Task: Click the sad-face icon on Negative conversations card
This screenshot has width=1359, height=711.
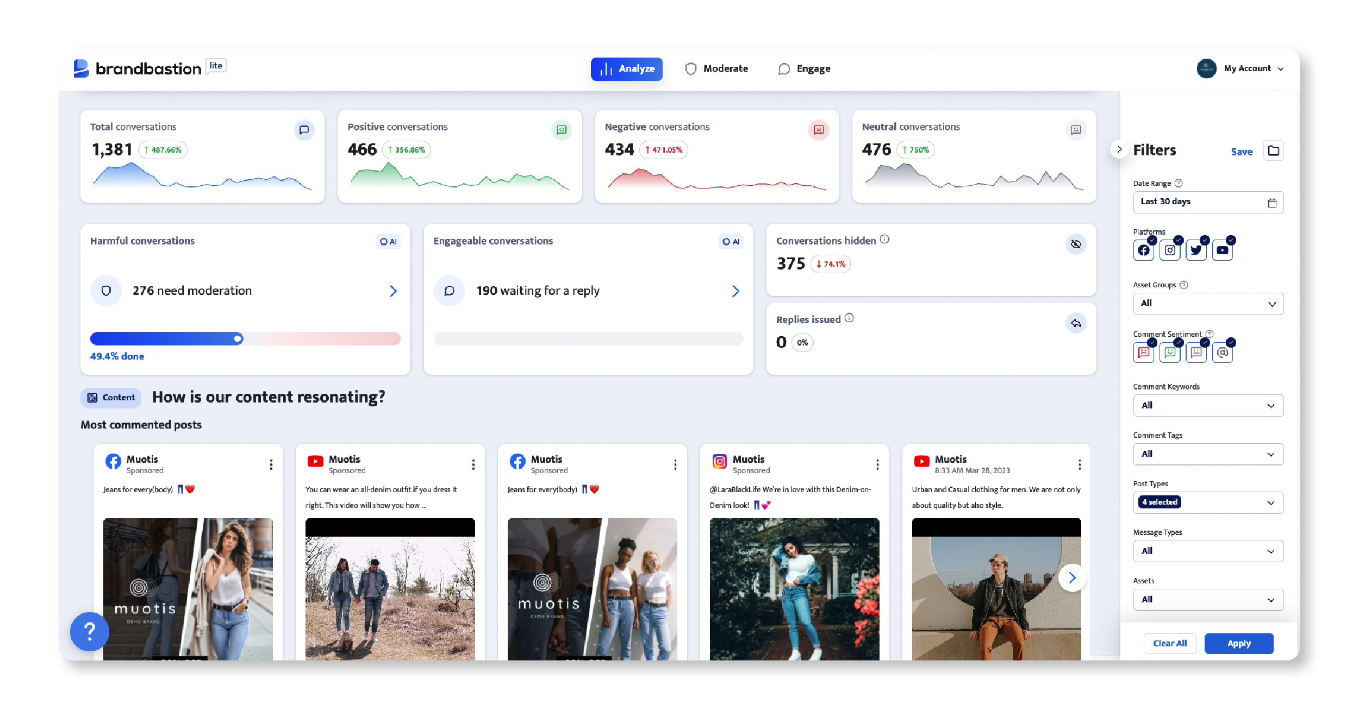Action: tap(819, 130)
